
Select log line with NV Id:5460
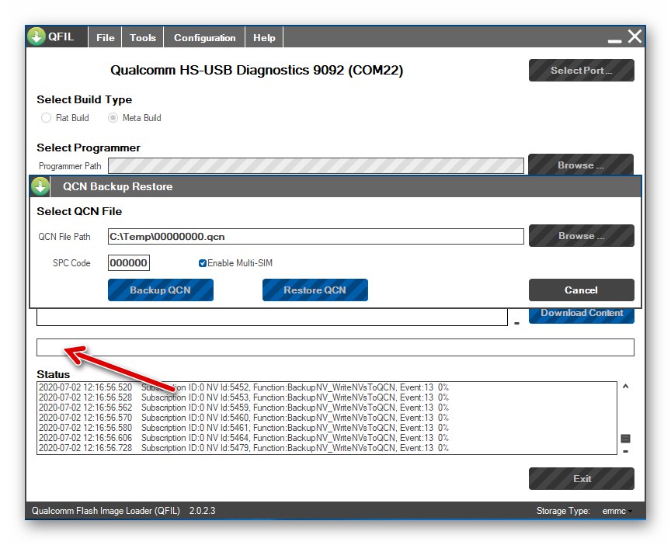[244, 418]
